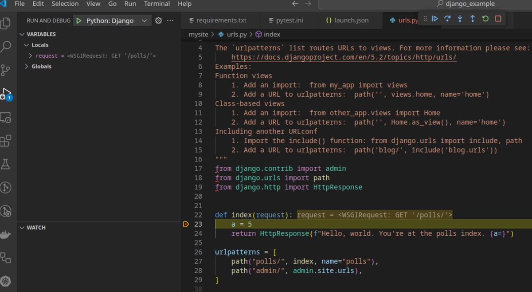Open the Testing flask icon
Screen dimensions: 532x292
pyautogui.click(x=7, y=164)
